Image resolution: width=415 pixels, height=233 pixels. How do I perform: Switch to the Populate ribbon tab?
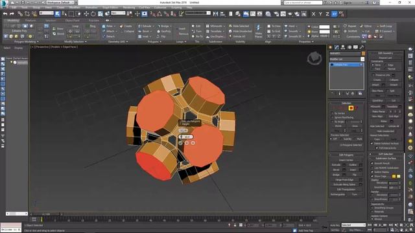pyautogui.click(x=93, y=20)
